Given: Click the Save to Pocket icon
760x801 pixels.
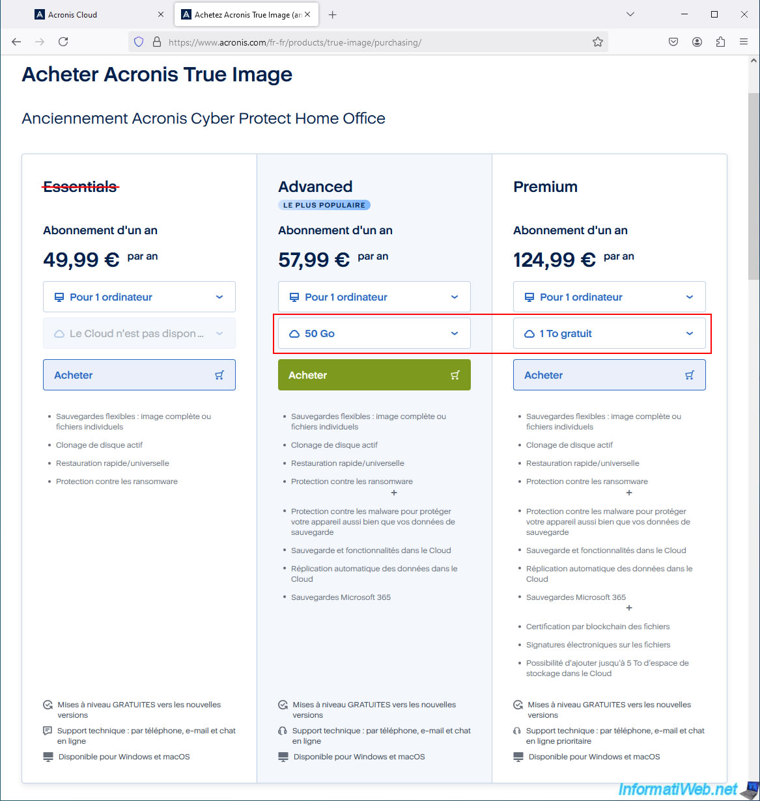Looking at the screenshot, I should [673, 42].
